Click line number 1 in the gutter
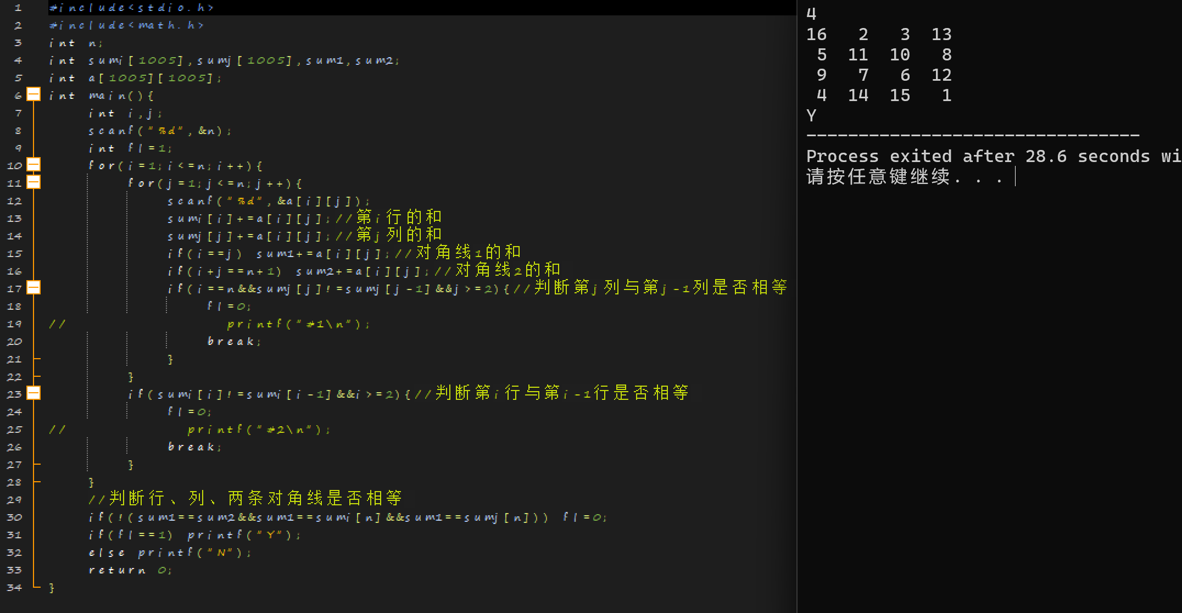The width and height of the screenshot is (1182, 613). 18,8
